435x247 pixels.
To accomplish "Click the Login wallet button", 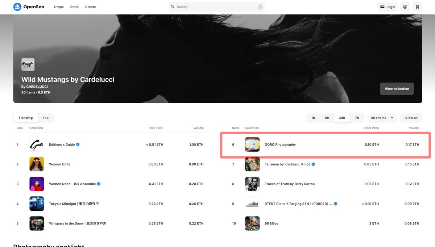I will (388, 7).
